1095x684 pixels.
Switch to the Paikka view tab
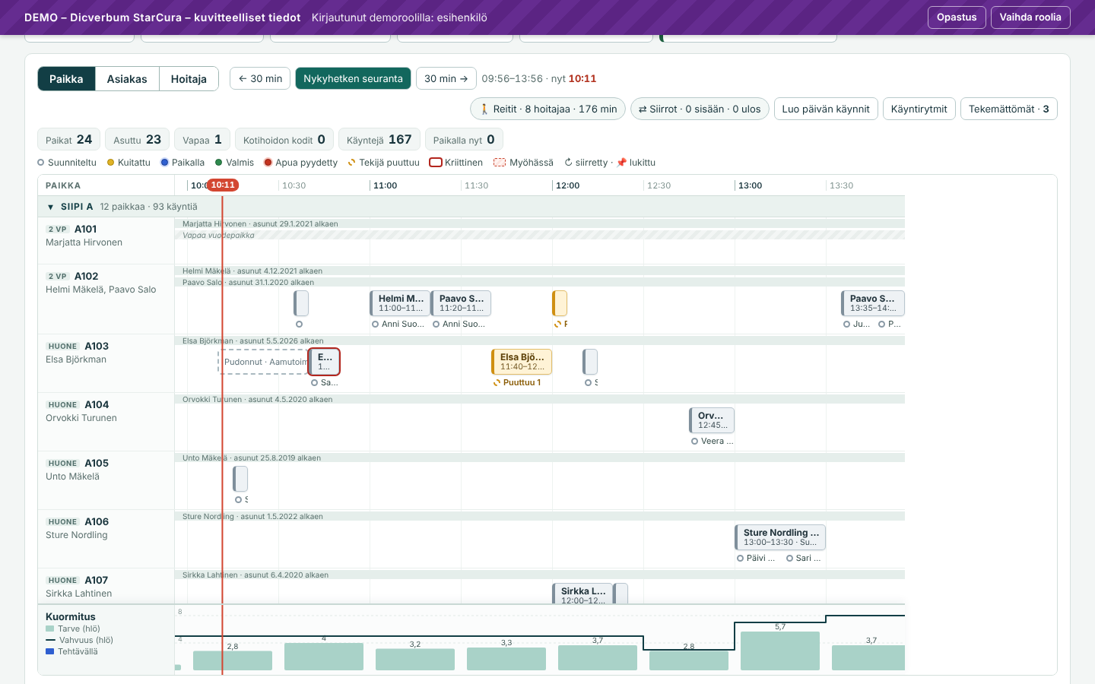(66, 79)
